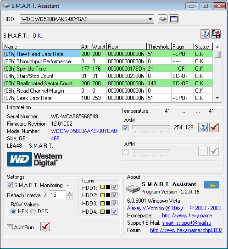Click the blue flag icon in About
228x249 pixels.
click(211, 185)
